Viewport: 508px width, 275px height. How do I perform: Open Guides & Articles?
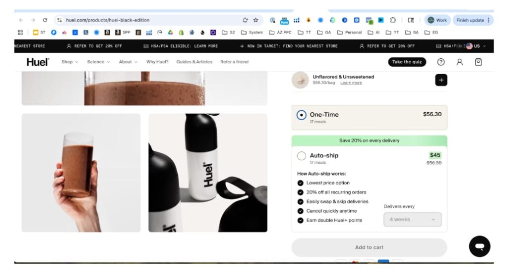point(194,62)
